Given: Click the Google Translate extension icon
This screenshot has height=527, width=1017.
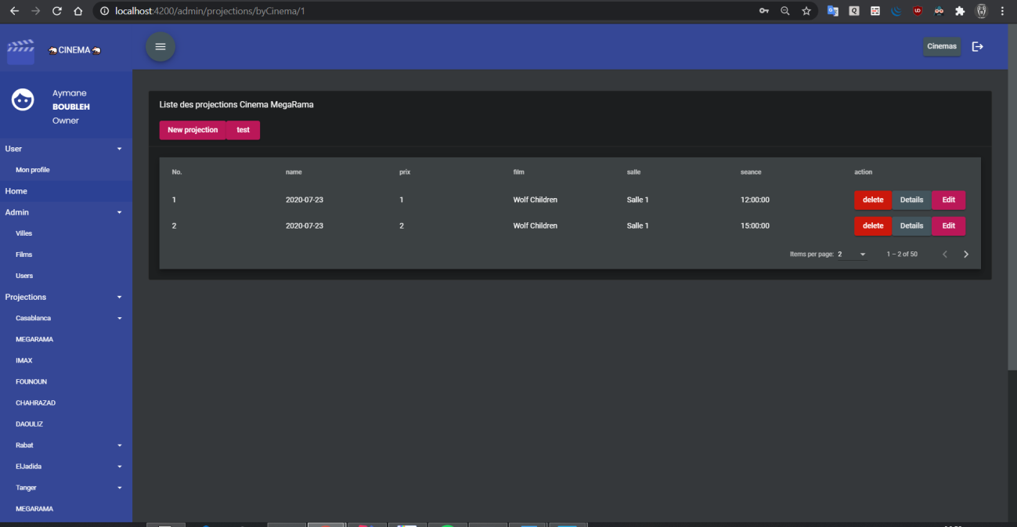Looking at the screenshot, I should pos(833,11).
